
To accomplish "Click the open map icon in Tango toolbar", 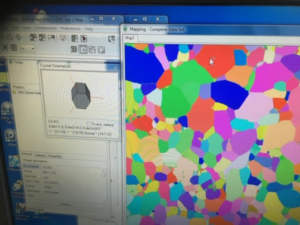I will click(x=42, y=37).
